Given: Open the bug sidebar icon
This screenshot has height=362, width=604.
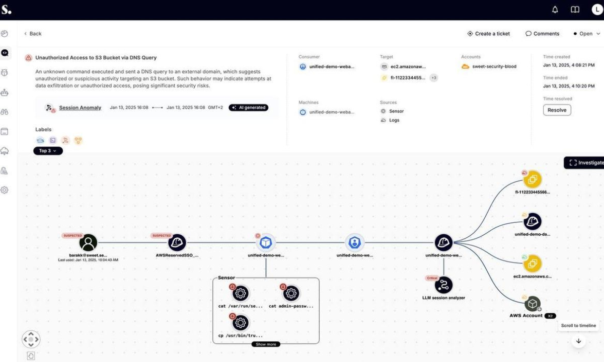Looking at the screenshot, I should 5,73.
